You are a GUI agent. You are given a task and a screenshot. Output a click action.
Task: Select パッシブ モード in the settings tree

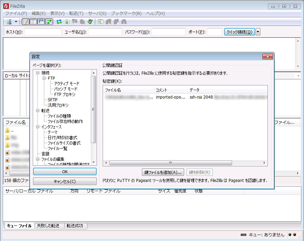point(66,89)
